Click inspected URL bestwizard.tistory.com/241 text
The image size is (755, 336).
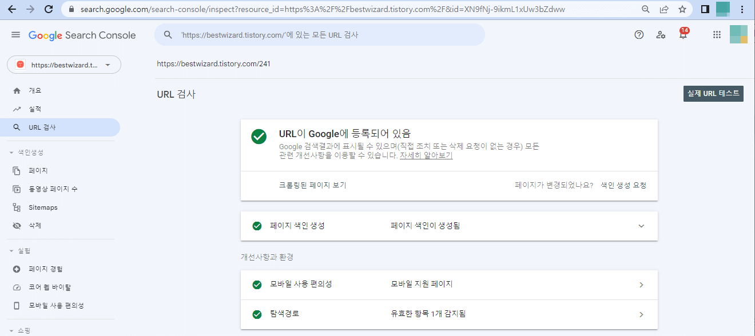point(214,63)
